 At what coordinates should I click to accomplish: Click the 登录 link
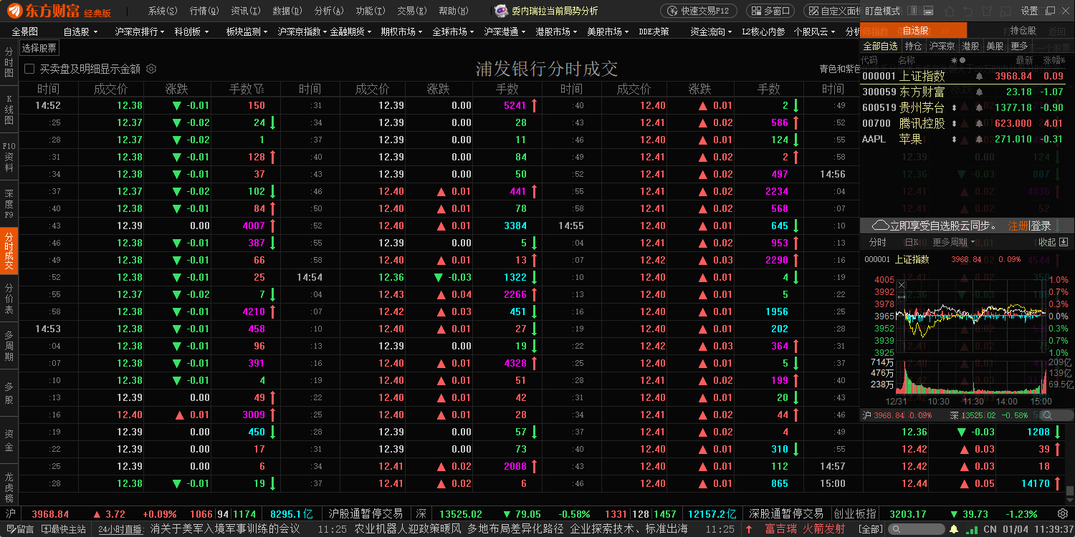tap(1041, 226)
